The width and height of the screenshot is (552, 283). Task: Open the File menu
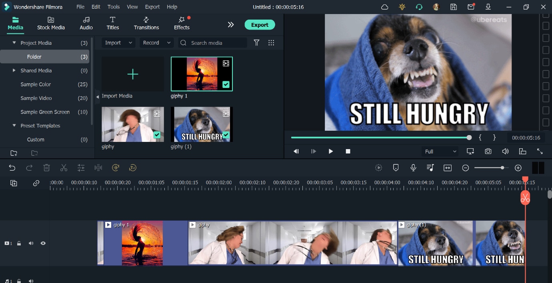pos(80,7)
